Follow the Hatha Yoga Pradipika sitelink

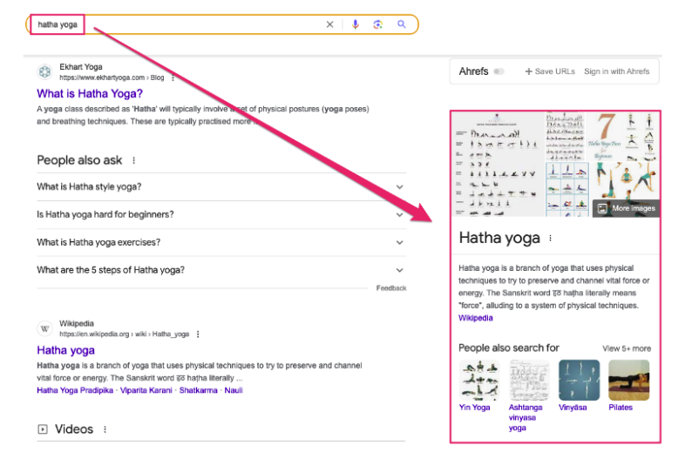click(75, 390)
